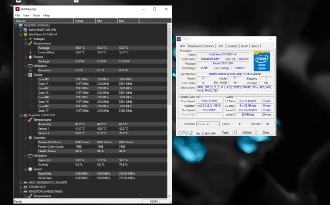
Task: Open the Selection Socket #1 dropdown in CPU-Z
Action: 217,124
